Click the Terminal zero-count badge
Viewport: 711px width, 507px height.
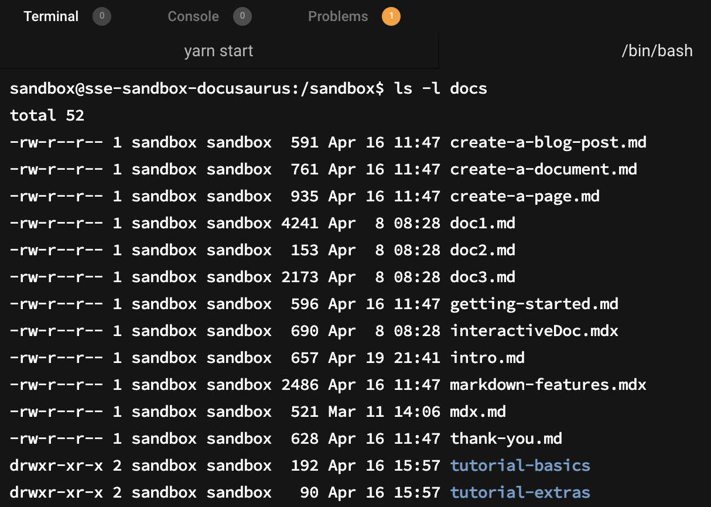pos(101,16)
